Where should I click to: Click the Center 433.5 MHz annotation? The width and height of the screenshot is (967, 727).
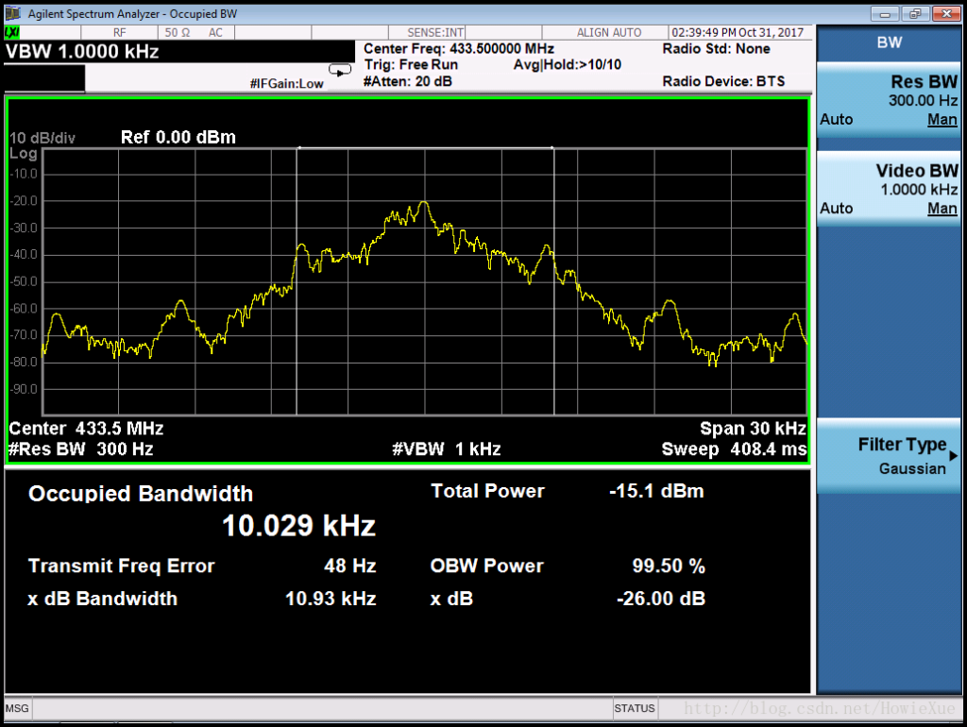[86, 429]
